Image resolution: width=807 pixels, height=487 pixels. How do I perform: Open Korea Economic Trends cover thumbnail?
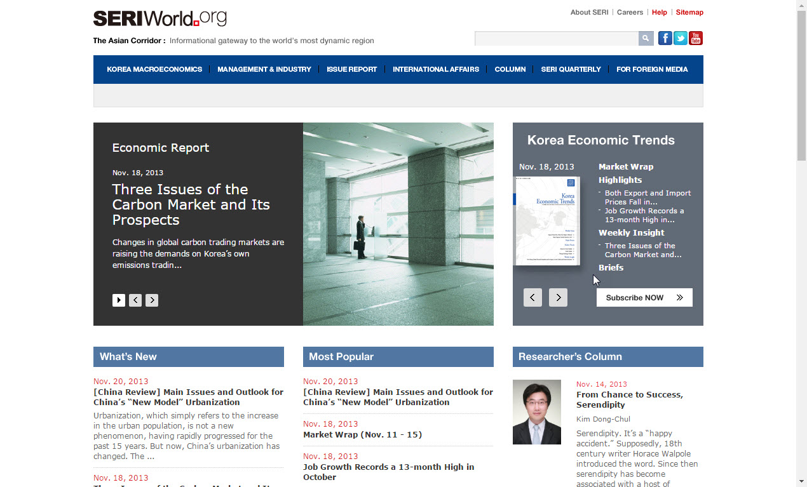click(547, 220)
